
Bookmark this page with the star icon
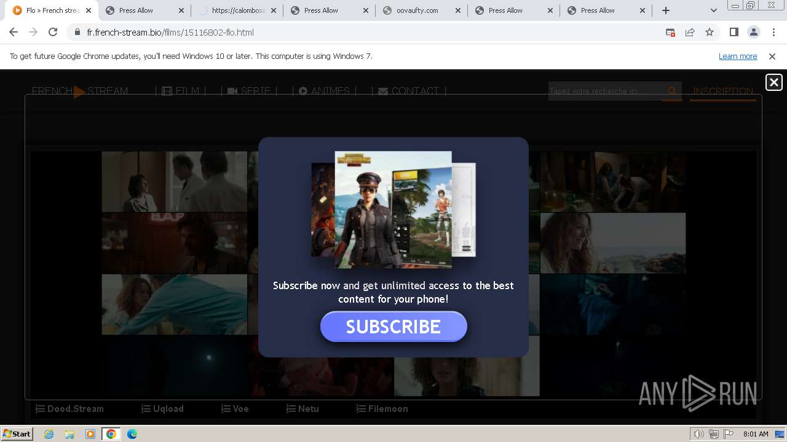point(710,32)
